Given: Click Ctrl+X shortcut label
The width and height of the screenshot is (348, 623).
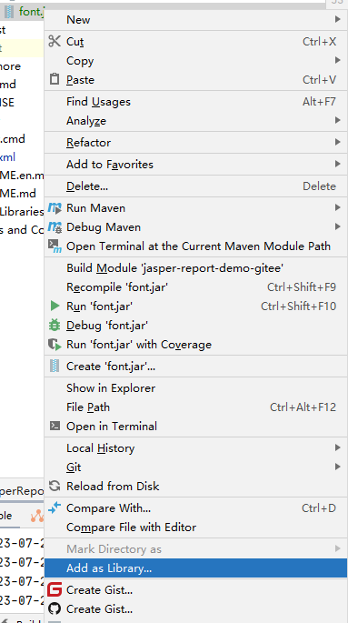Looking at the screenshot, I should tap(319, 42).
